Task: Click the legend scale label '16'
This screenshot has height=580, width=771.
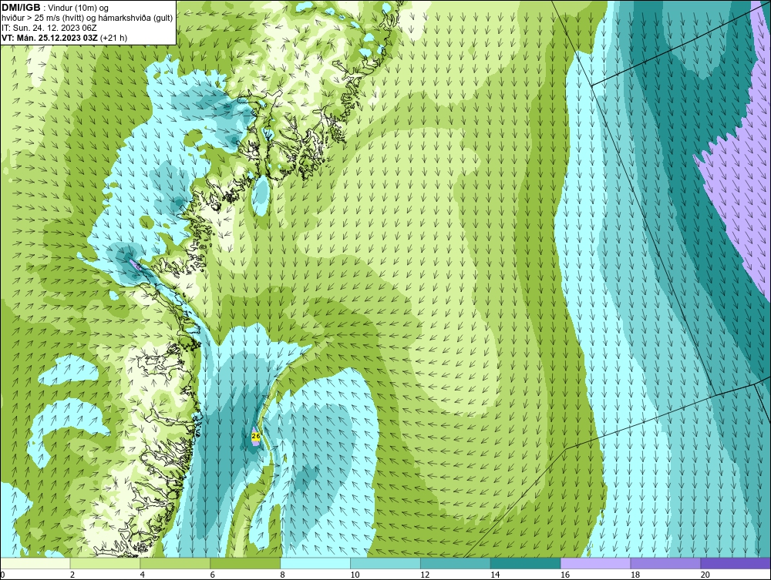Action: click(x=565, y=575)
